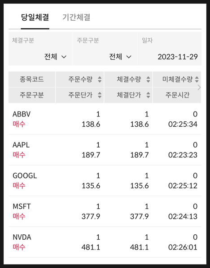Image resolution: width=210 pixels, height=268 pixels.
Task: Sort by 주문수량 using its sort arrows
Action: coord(100,79)
